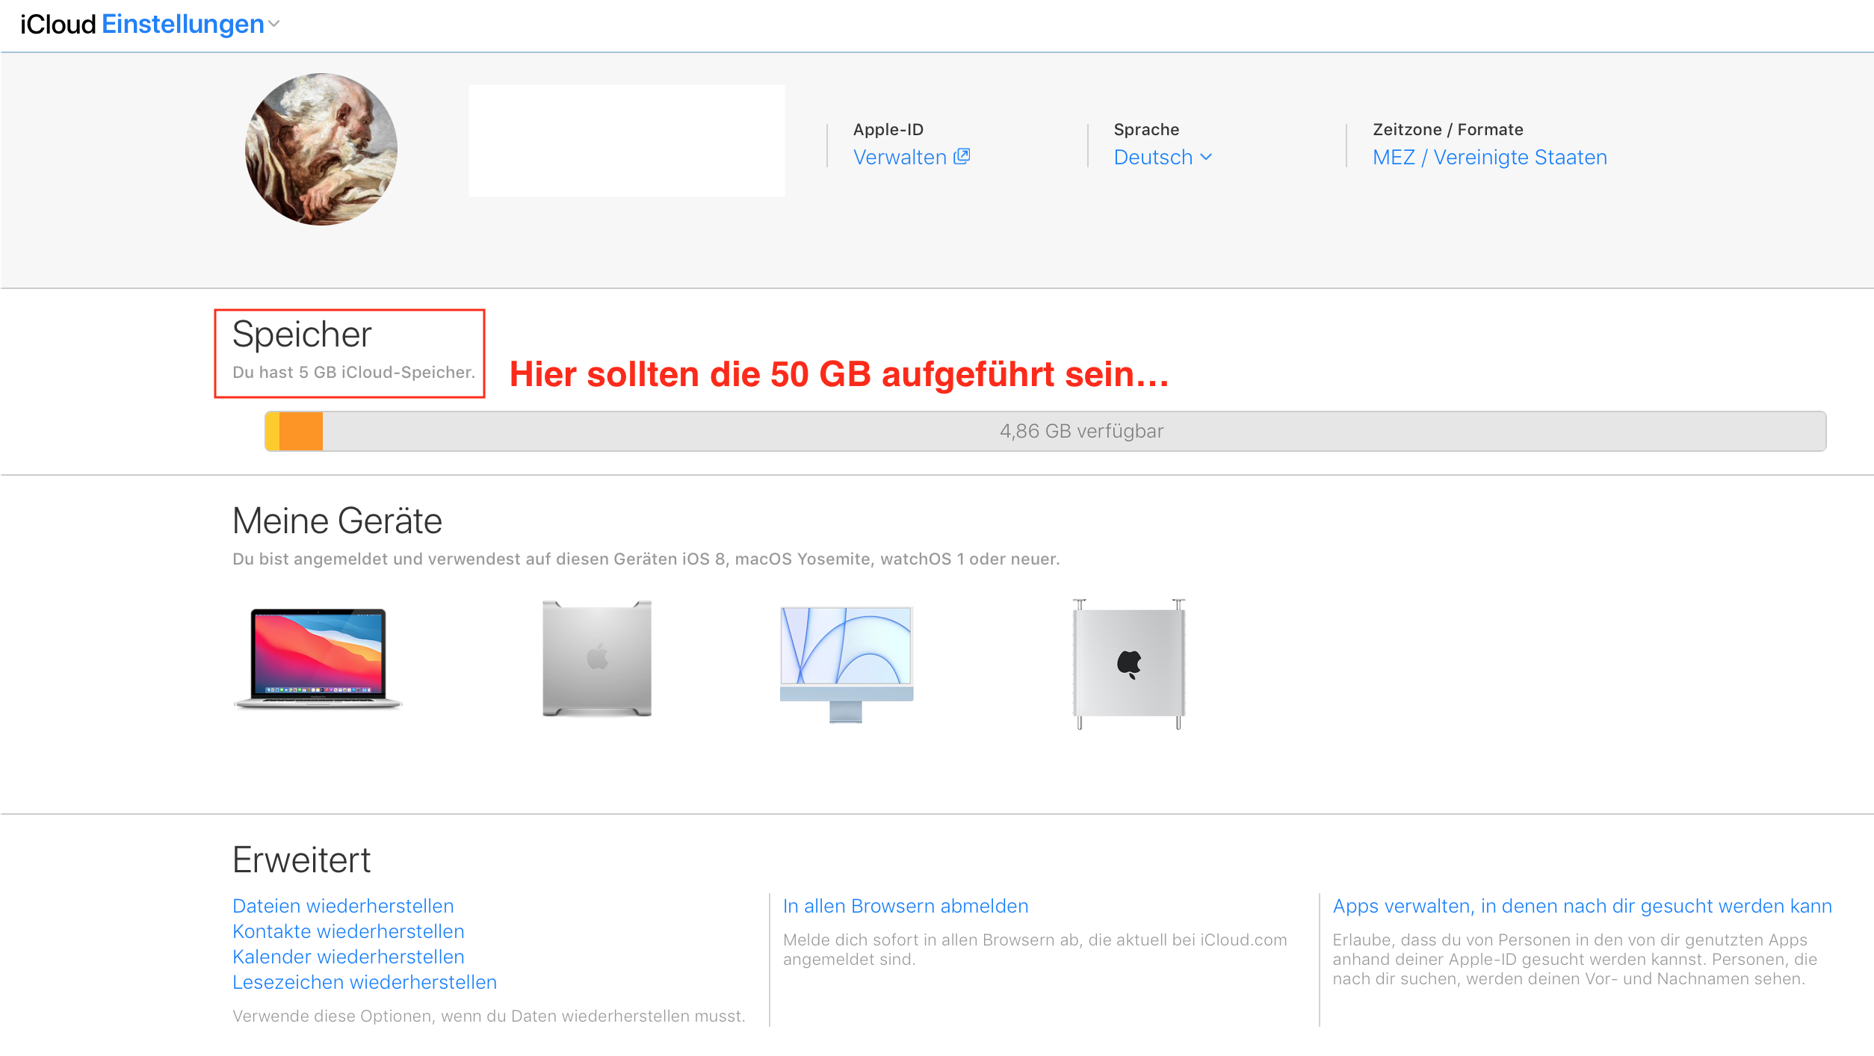The width and height of the screenshot is (1874, 1056).
Task: Open Kontakte wiederherstellen
Action: [x=348, y=931]
